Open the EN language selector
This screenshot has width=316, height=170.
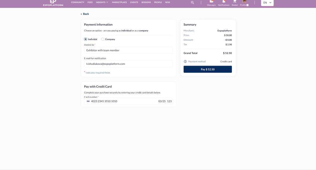coord(267,3)
